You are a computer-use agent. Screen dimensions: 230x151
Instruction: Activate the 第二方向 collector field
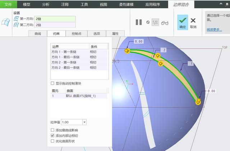point(55,25)
